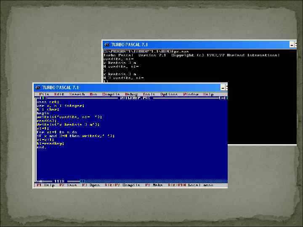Screen dimensions: 303x227
Task: Click Alt+F10 Local menu in status bar
Action: click(x=191, y=185)
